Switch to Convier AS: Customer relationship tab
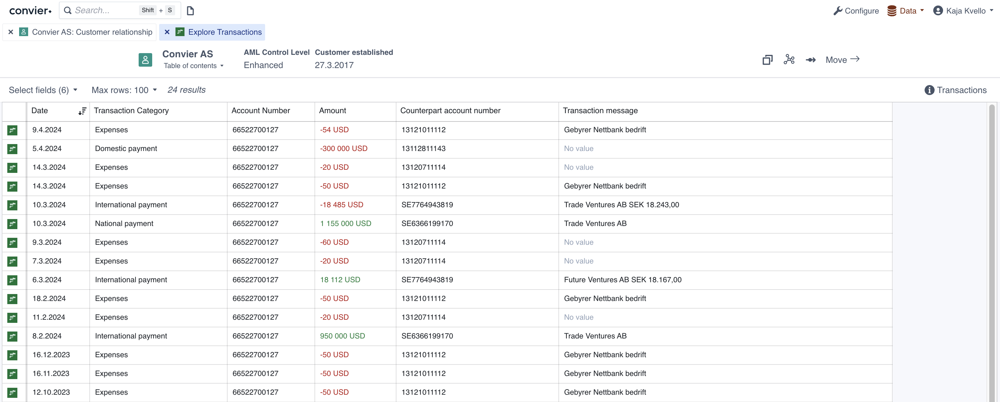This screenshot has width=1000, height=402. coord(92,32)
